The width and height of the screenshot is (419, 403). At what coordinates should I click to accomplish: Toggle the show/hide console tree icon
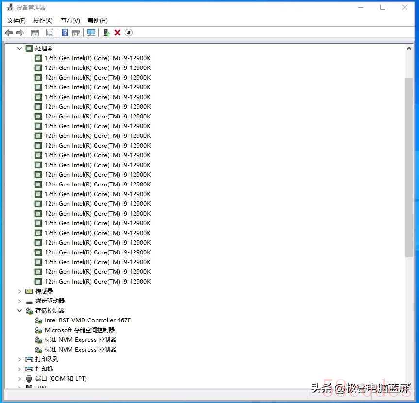pyautogui.click(x=35, y=33)
